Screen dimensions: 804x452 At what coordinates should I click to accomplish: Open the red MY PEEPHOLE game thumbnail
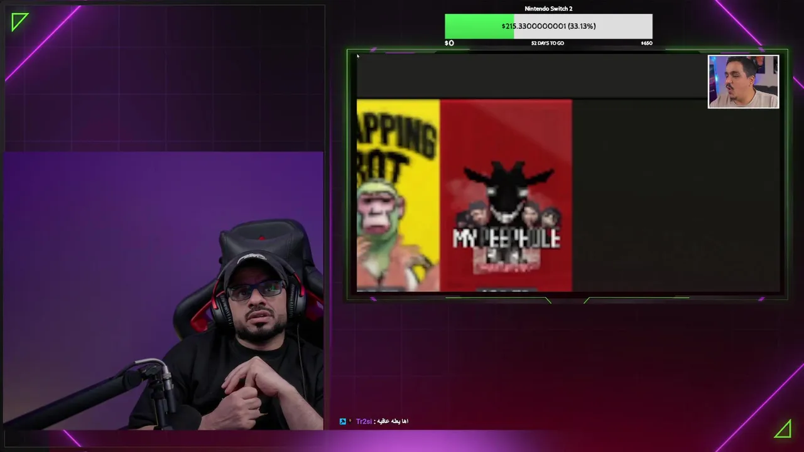coord(506,195)
